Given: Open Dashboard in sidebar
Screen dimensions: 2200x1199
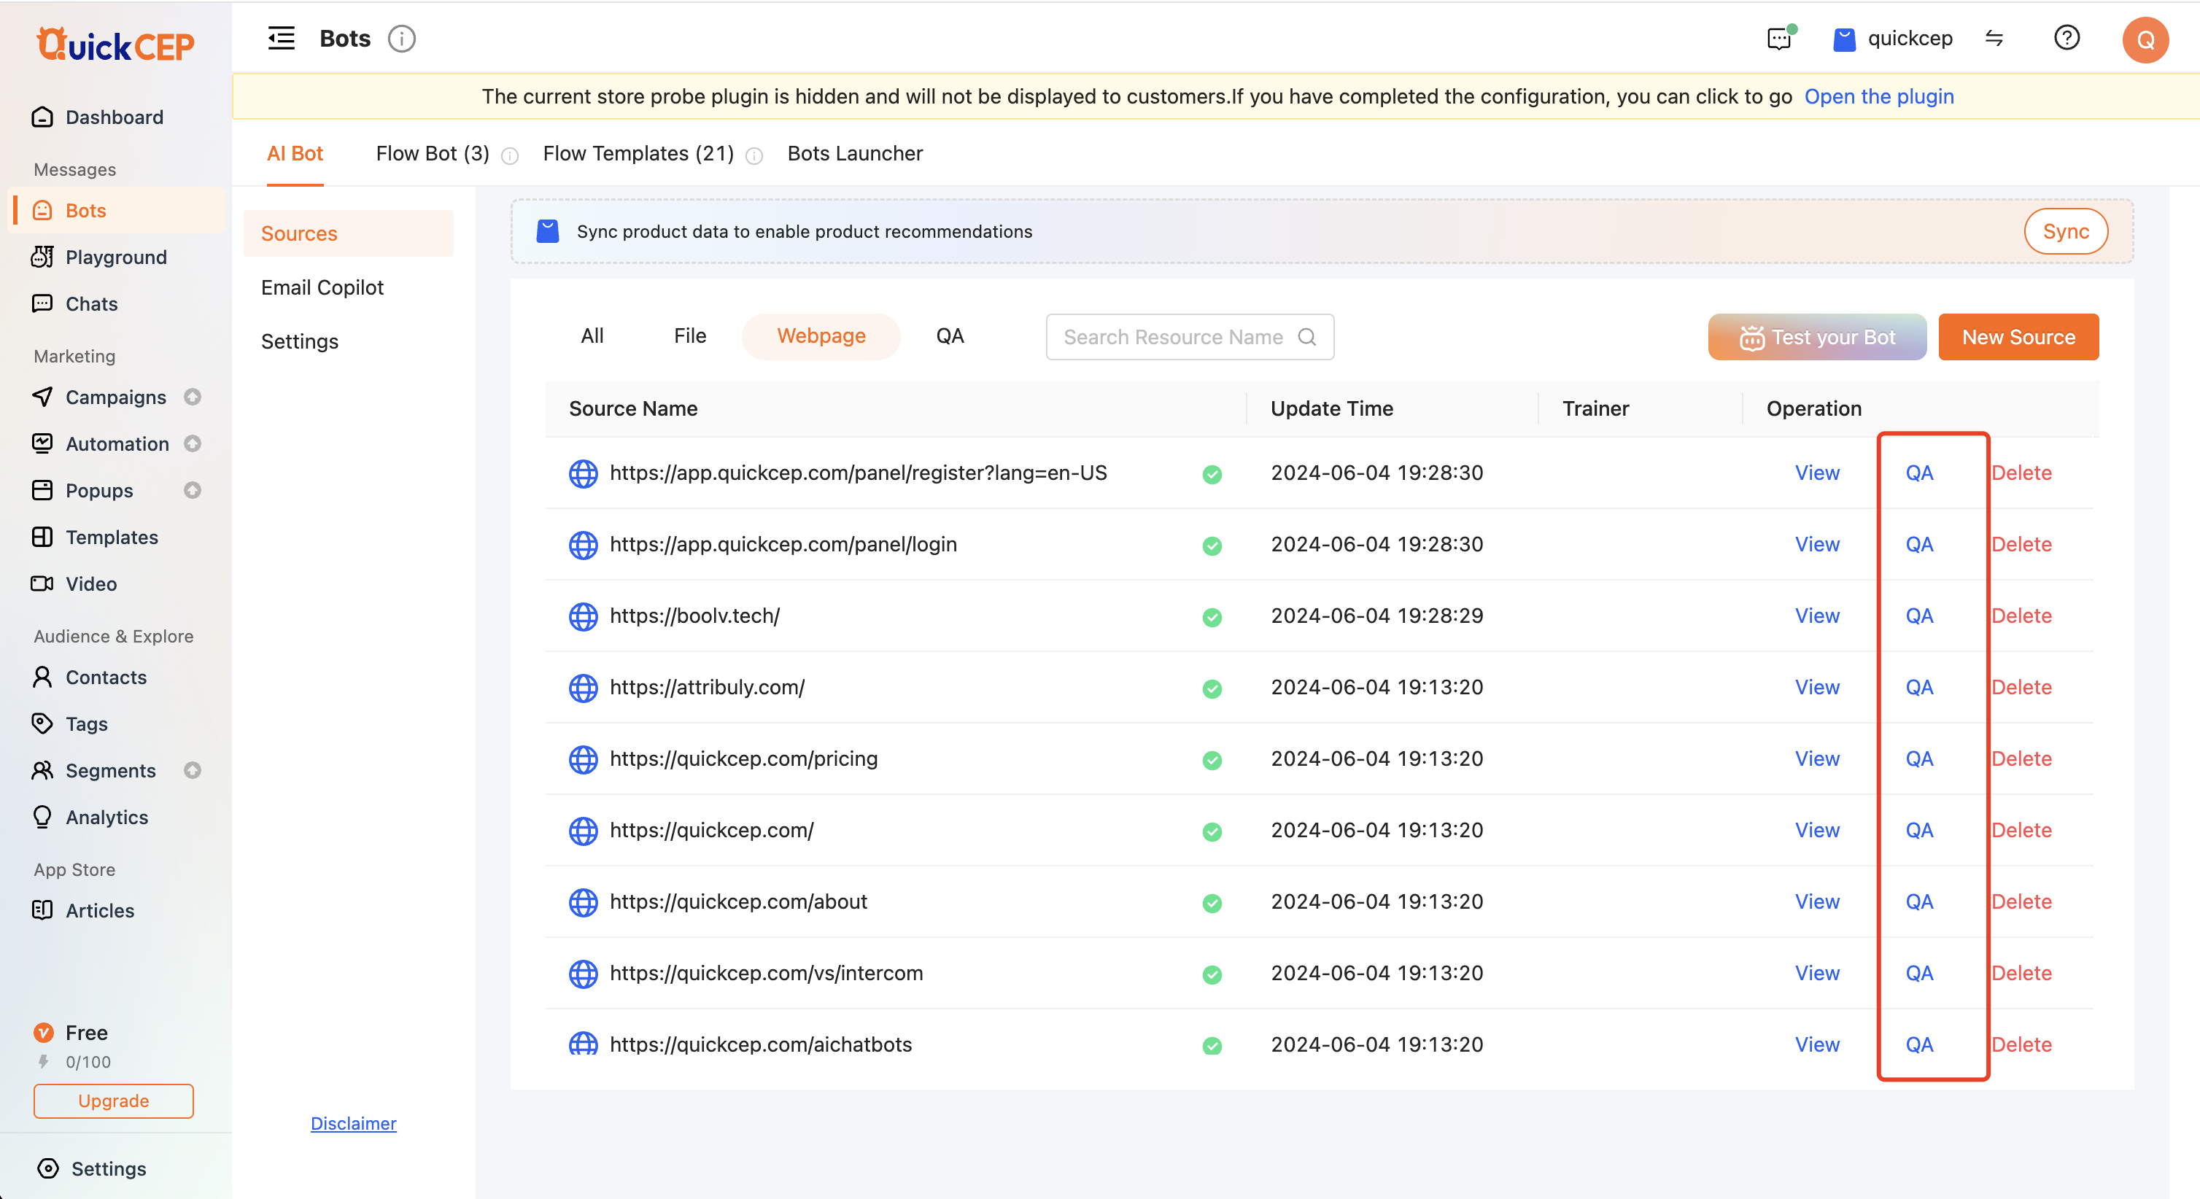Looking at the screenshot, I should pyautogui.click(x=115, y=117).
